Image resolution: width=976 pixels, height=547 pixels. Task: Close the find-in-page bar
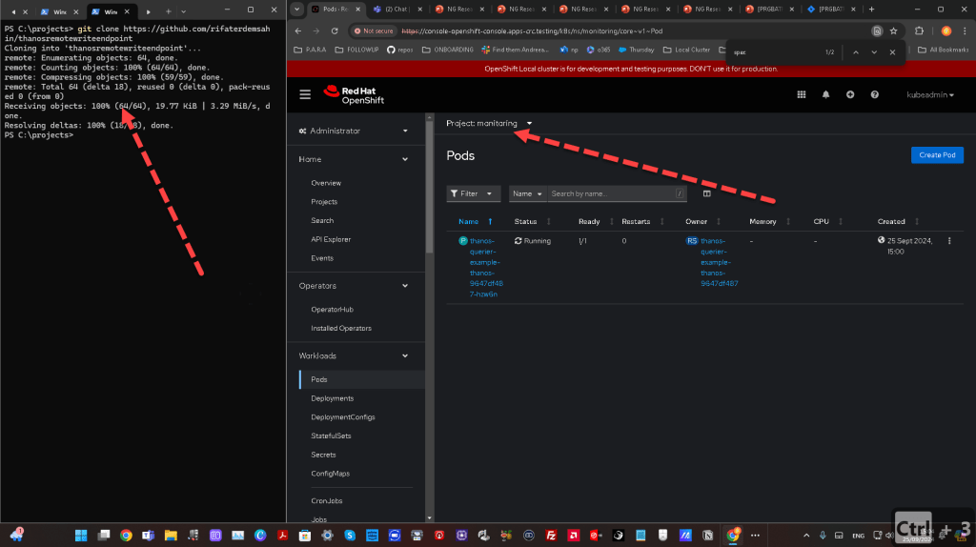point(892,52)
